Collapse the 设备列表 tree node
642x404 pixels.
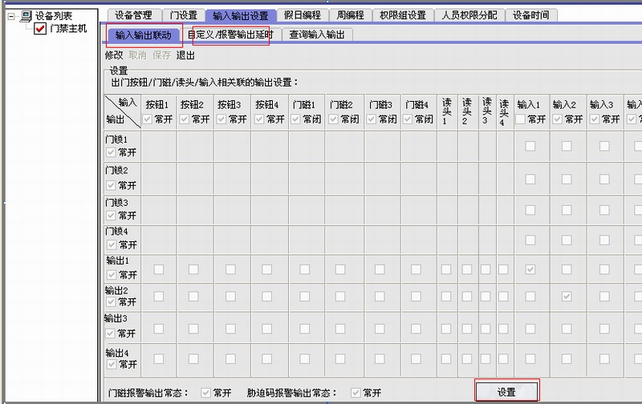(10, 15)
